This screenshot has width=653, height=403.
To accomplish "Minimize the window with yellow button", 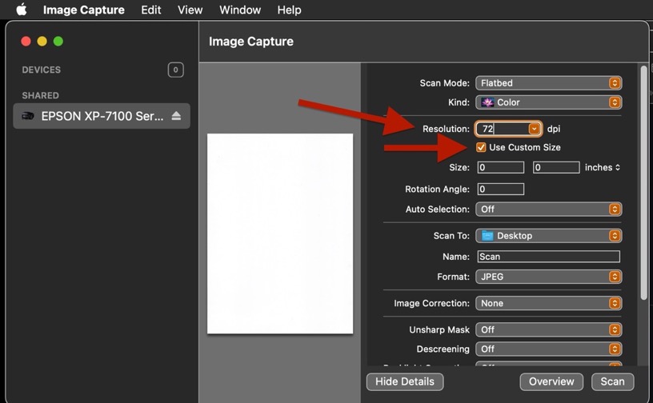I will [x=42, y=42].
